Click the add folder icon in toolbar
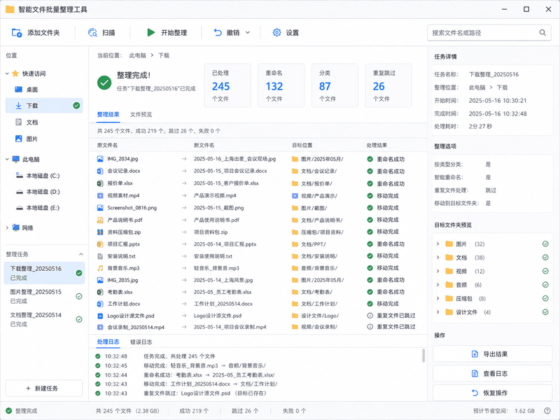 [x=17, y=33]
